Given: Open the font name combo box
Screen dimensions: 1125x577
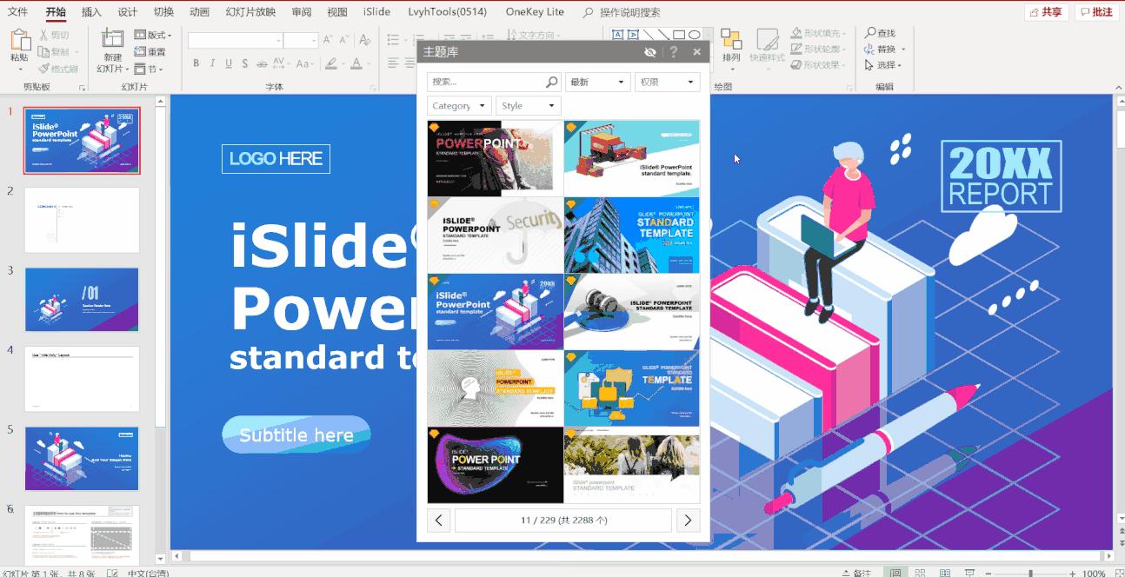Looking at the screenshot, I should tap(236, 40).
